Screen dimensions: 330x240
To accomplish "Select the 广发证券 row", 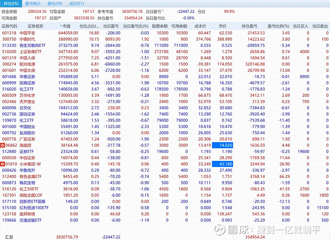I will (x=165, y=139).
